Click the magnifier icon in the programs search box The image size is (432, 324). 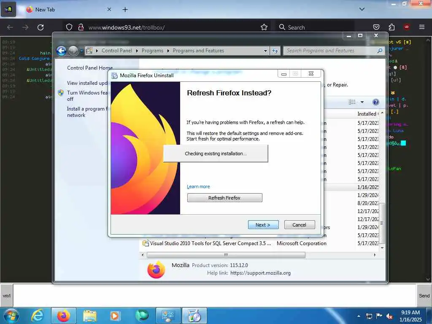(x=380, y=51)
